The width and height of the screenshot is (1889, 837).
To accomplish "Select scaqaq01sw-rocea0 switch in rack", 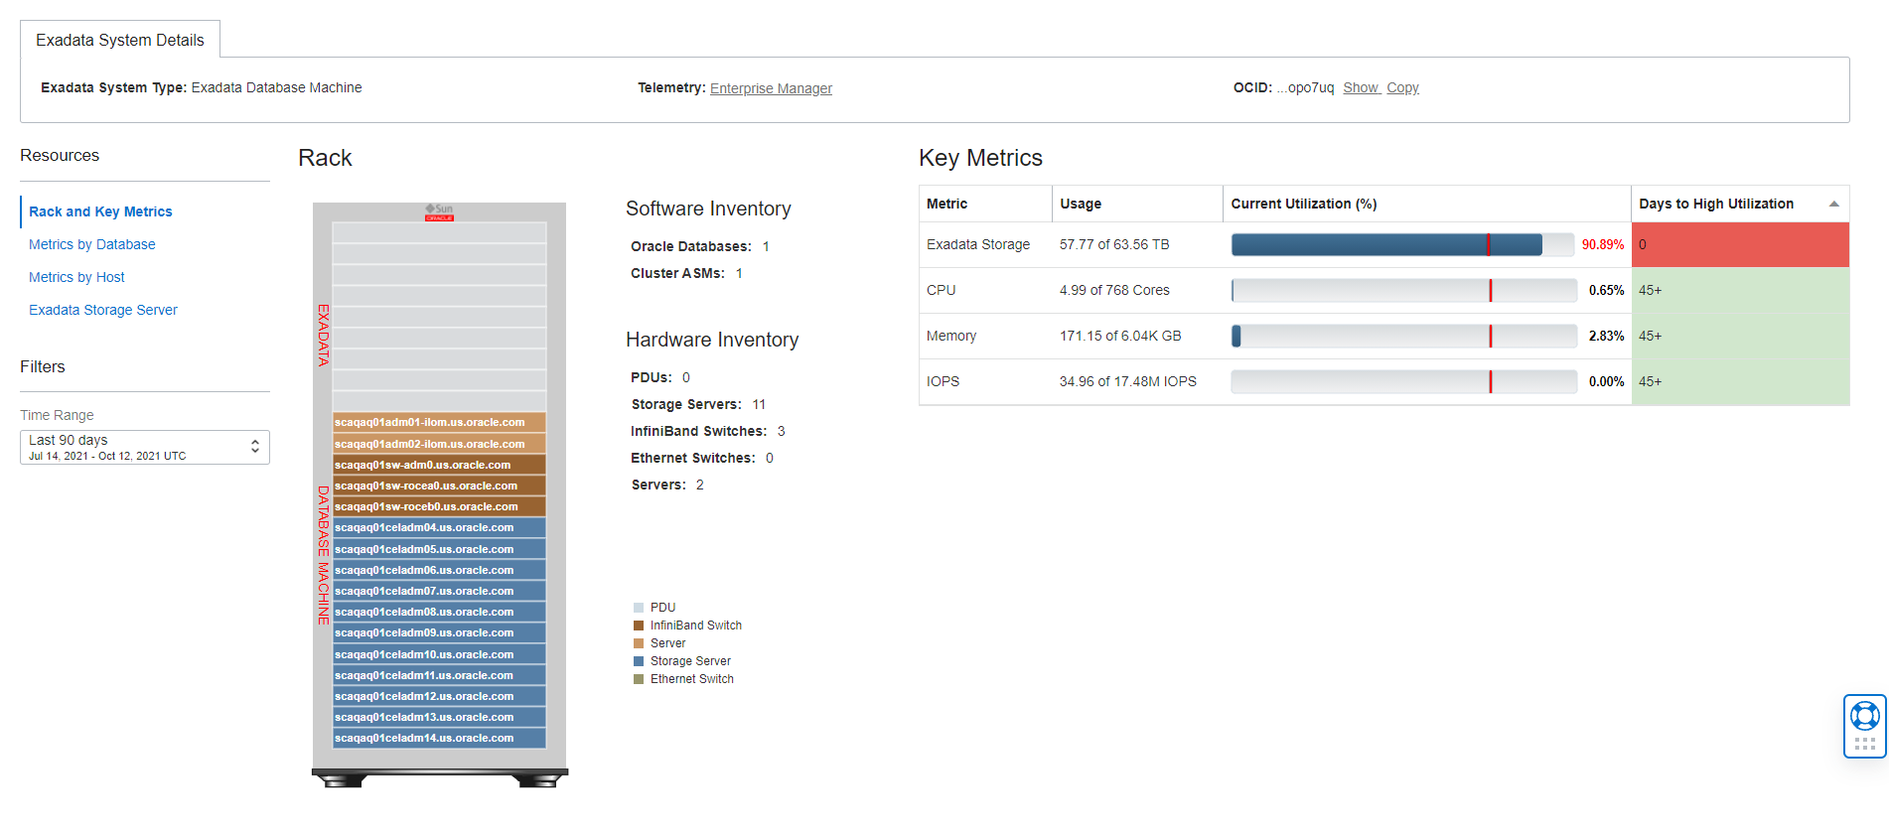I will click(439, 486).
